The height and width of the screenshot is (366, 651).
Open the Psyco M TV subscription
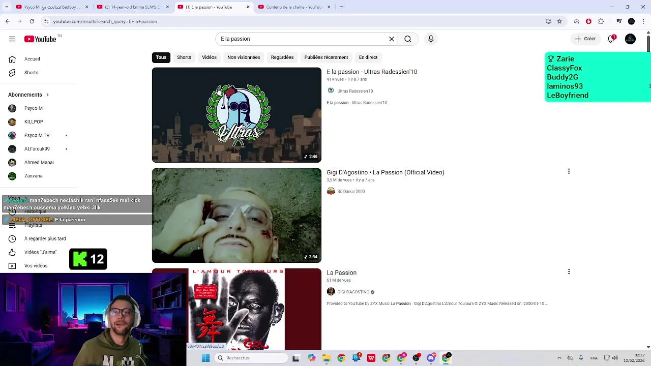(x=38, y=135)
